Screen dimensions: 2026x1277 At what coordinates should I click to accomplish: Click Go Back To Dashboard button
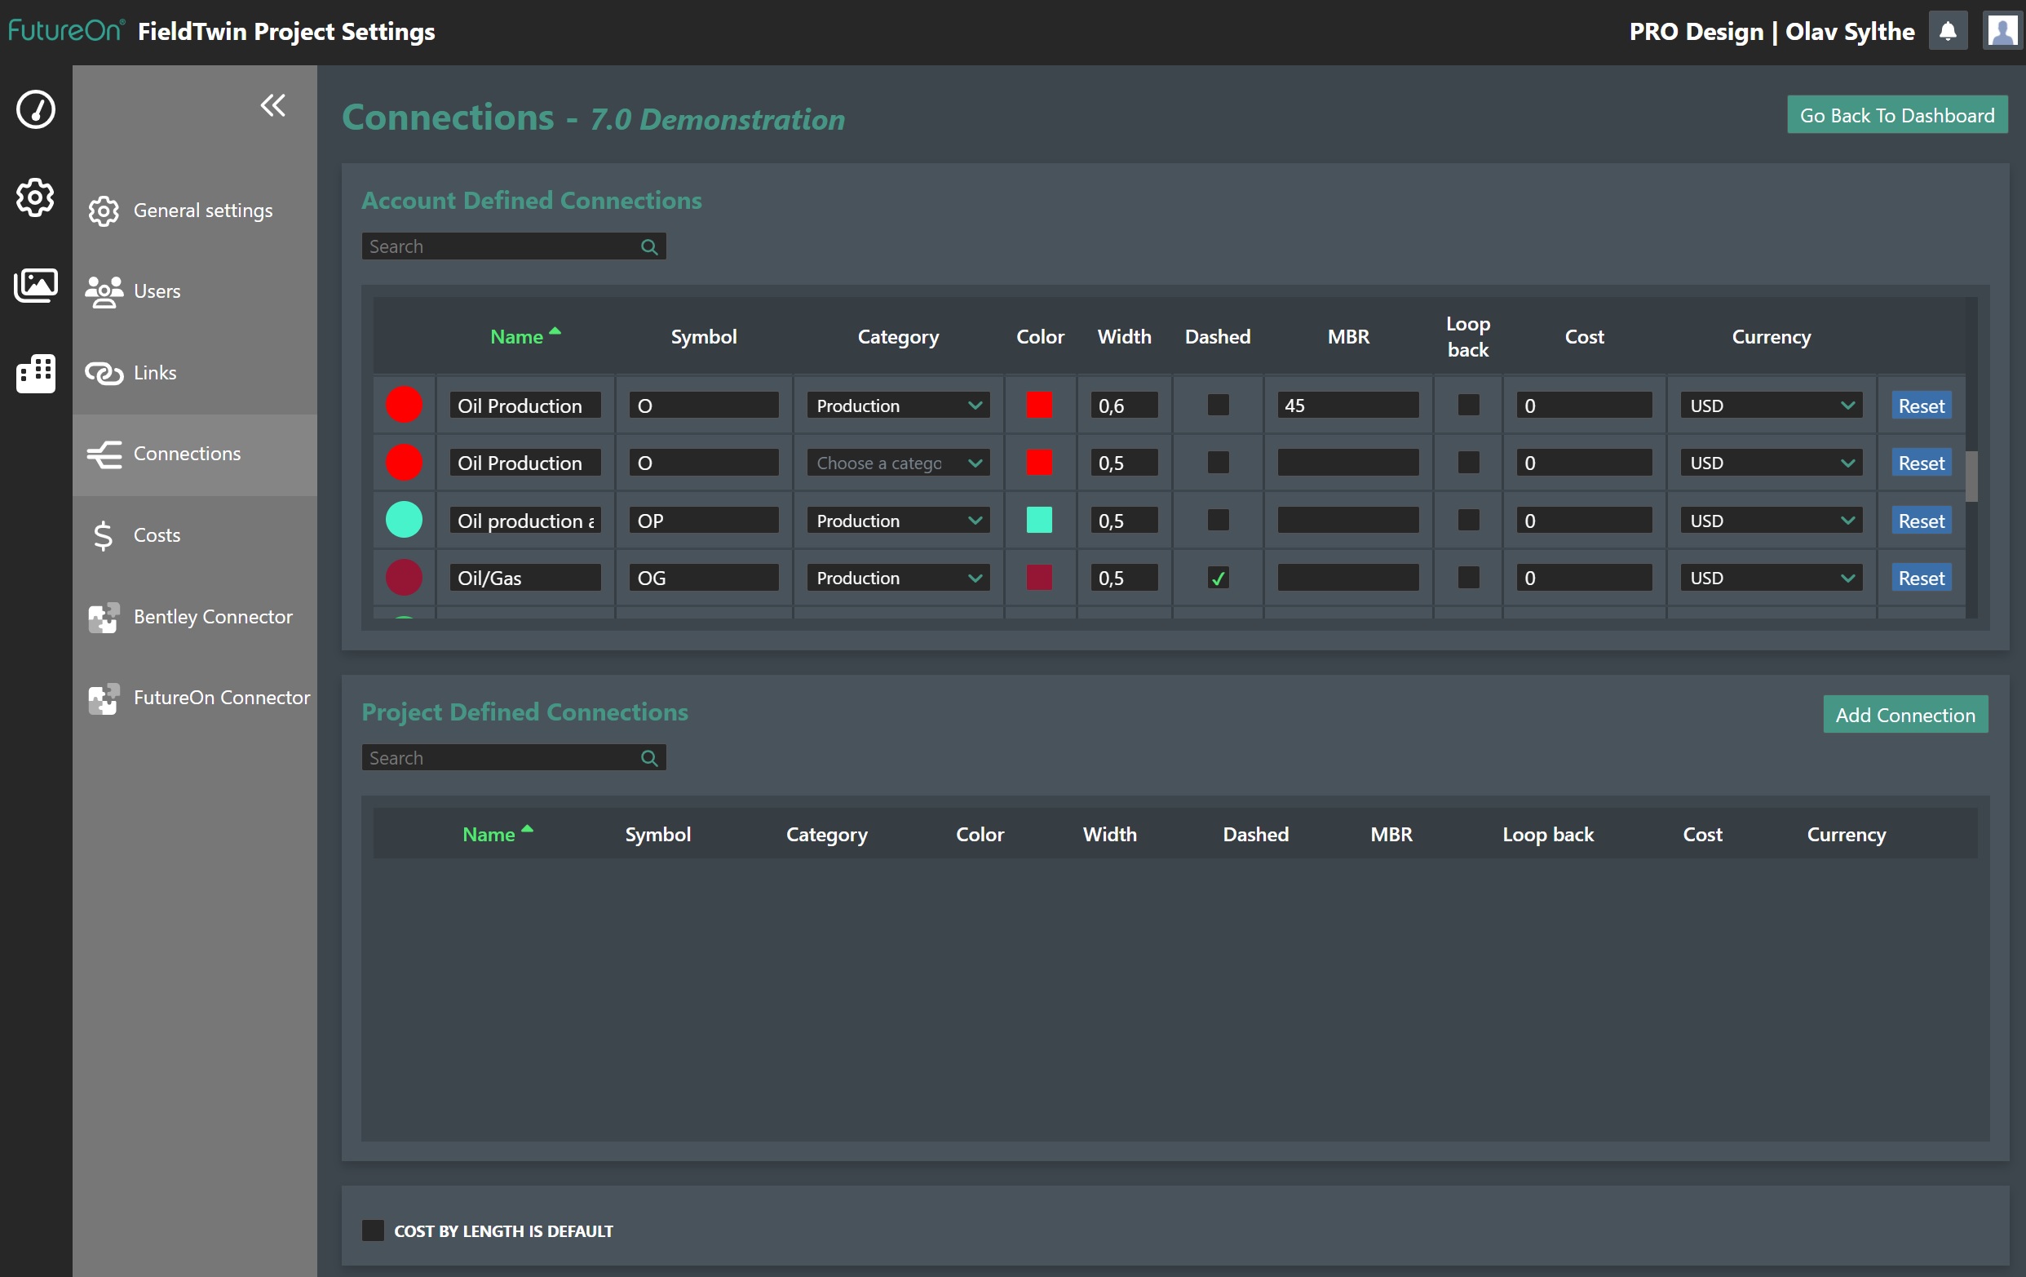[1896, 114]
